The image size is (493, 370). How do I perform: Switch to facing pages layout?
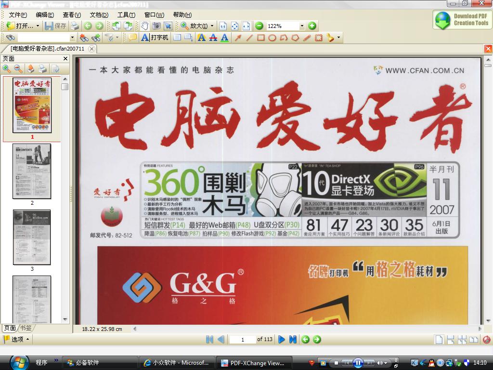pos(474,340)
